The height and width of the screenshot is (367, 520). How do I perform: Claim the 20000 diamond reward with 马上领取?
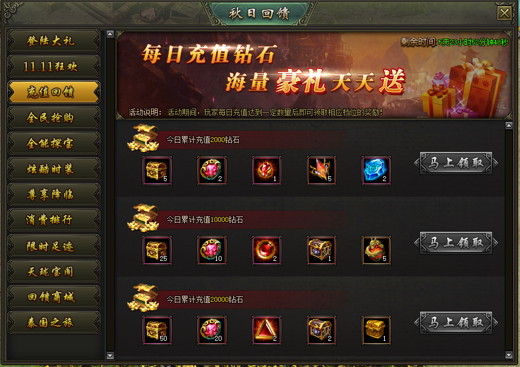[x=456, y=322]
